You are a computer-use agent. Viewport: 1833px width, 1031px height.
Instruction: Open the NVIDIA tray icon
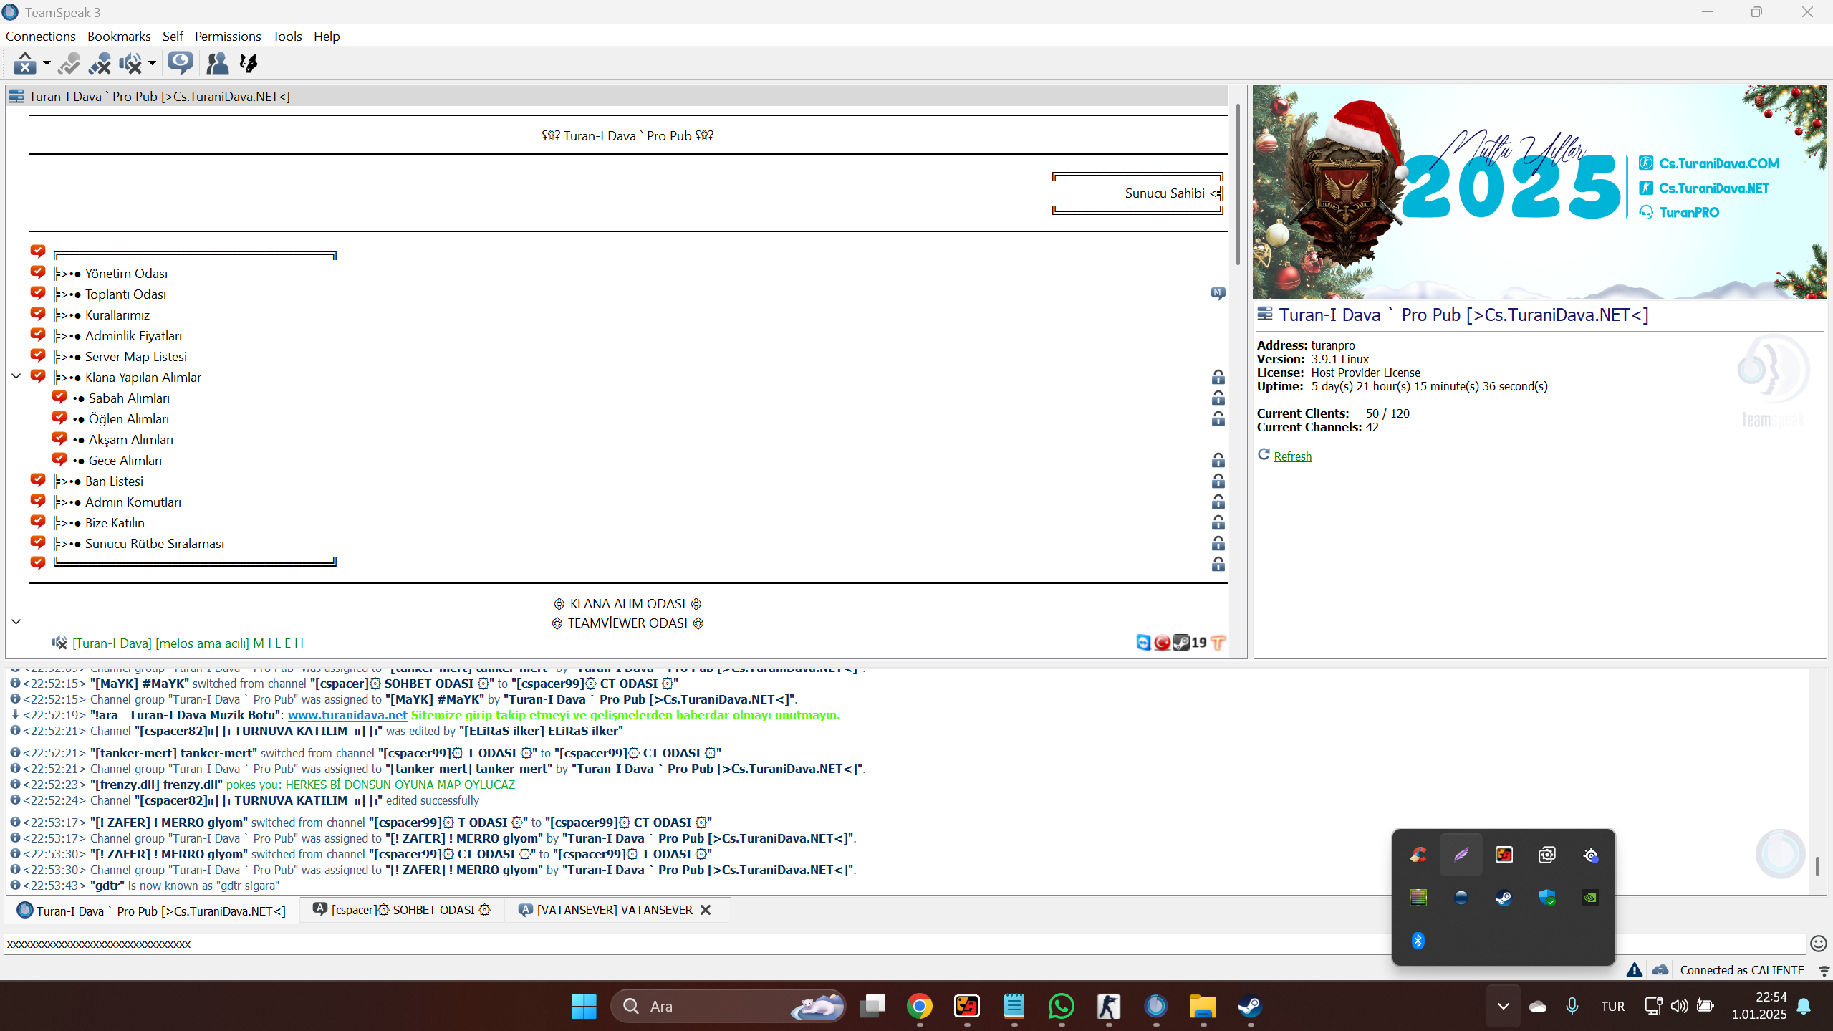[x=1589, y=897]
